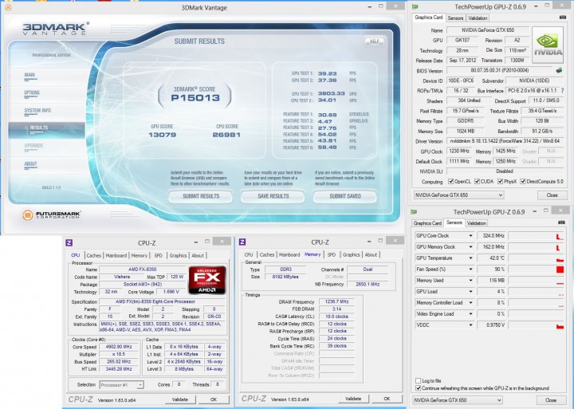Open the SPD tab in the right CPU-Z window
The image size is (574, 409).
click(332, 254)
